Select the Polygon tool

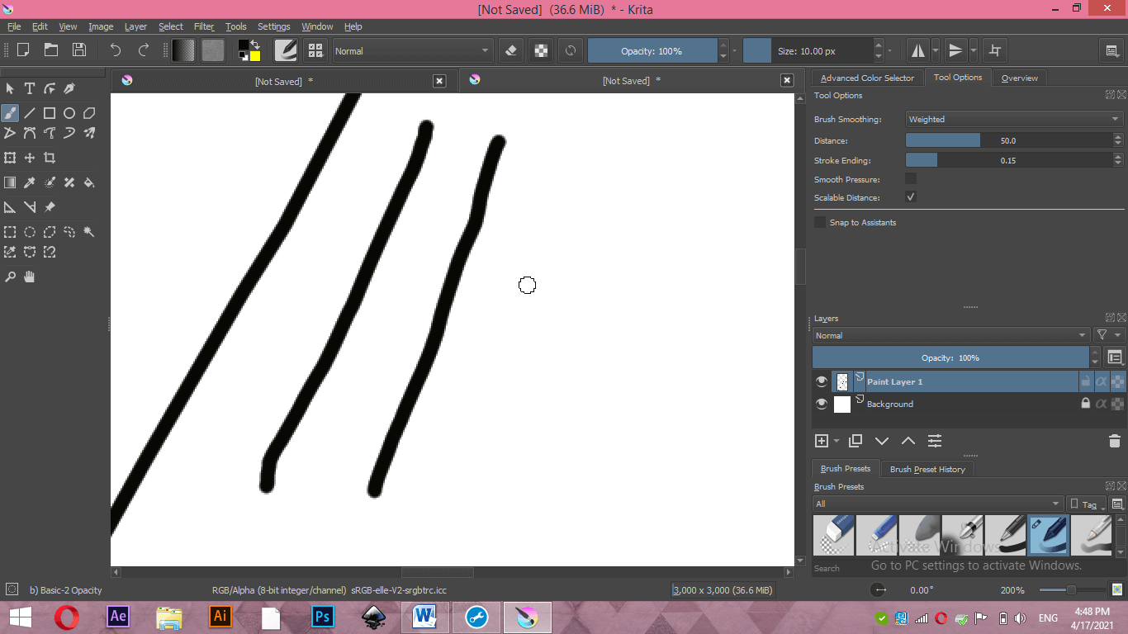(x=89, y=113)
